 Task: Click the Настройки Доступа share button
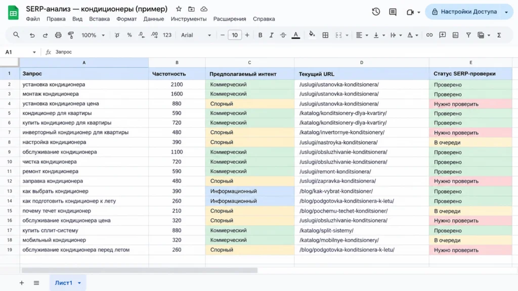(x=464, y=12)
